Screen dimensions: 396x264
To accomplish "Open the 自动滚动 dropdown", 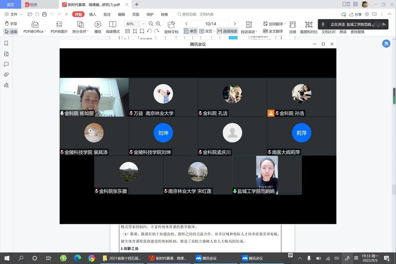I will [256, 32].
